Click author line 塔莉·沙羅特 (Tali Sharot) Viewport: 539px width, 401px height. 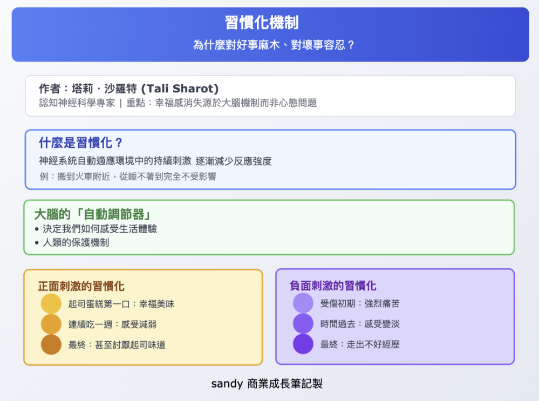(x=128, y=89)
